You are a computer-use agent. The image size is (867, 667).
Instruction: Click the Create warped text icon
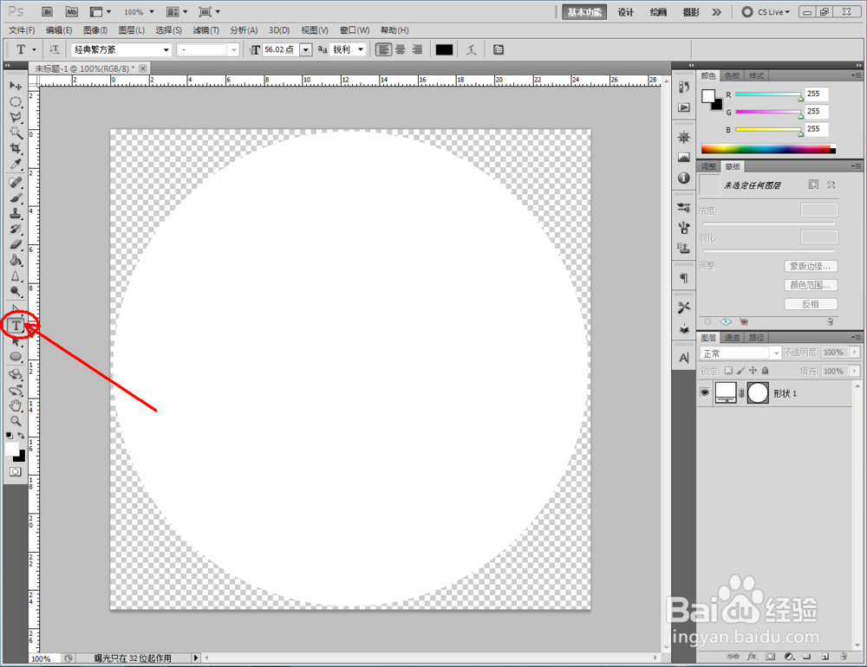coord(471,49)
